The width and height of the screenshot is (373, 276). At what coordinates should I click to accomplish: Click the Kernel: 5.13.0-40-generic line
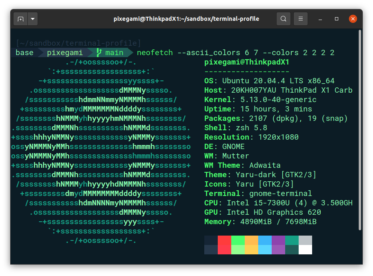pos(260,99)
